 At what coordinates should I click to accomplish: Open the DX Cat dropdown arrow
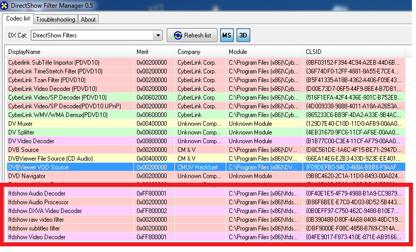point(158,35)
